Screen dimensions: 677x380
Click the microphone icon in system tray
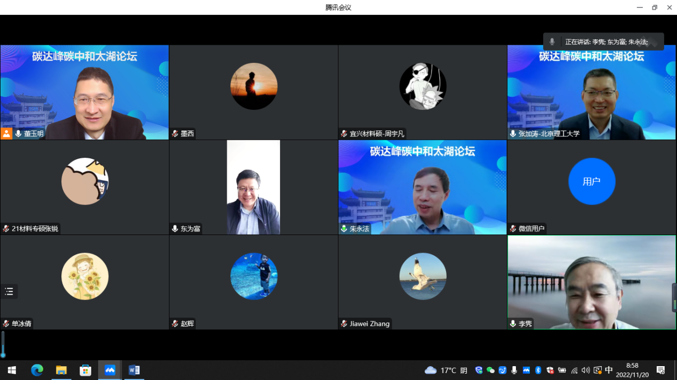coord(514,370)
